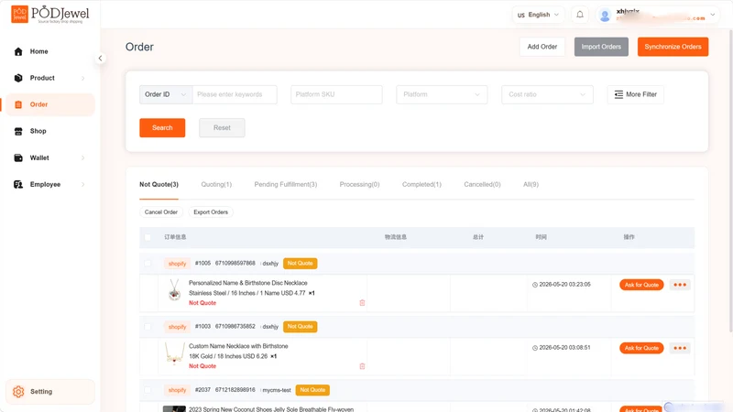Click the More Filter button

click(x=635, y=94)
